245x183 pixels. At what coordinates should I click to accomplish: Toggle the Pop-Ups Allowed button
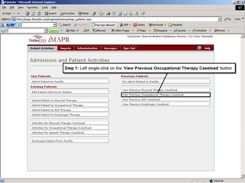point(103,25)
